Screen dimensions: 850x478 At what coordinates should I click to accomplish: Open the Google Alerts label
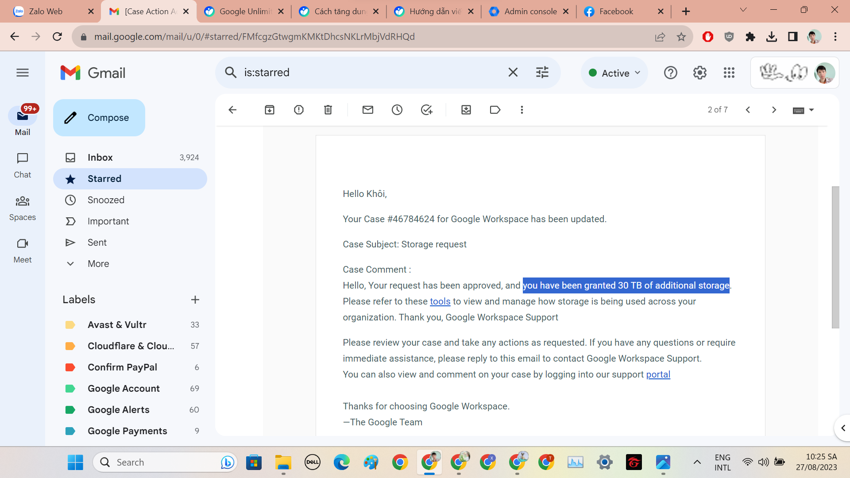(130, 410)
